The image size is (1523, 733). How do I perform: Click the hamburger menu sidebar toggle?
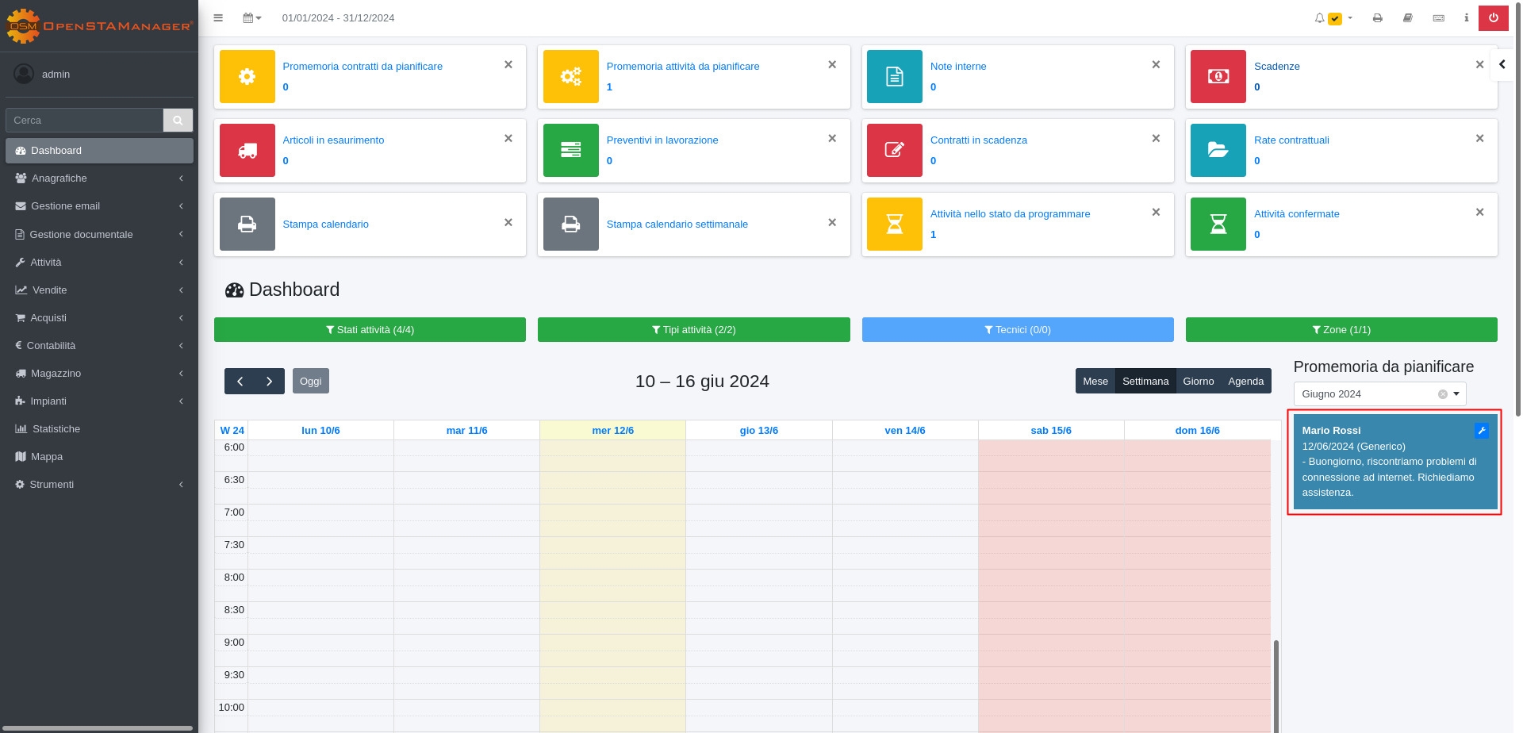tap(218, 17)
